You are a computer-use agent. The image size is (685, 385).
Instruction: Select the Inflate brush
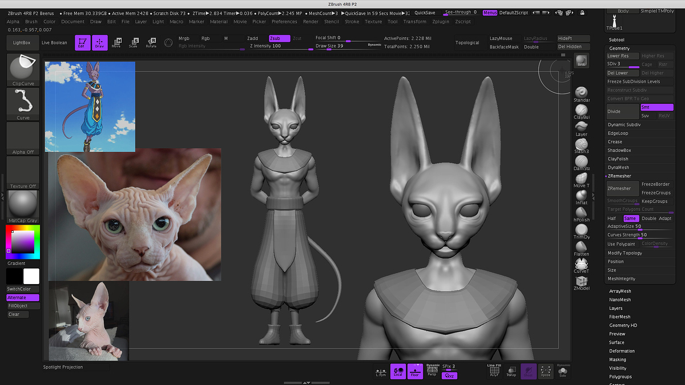tap(581, 197)
